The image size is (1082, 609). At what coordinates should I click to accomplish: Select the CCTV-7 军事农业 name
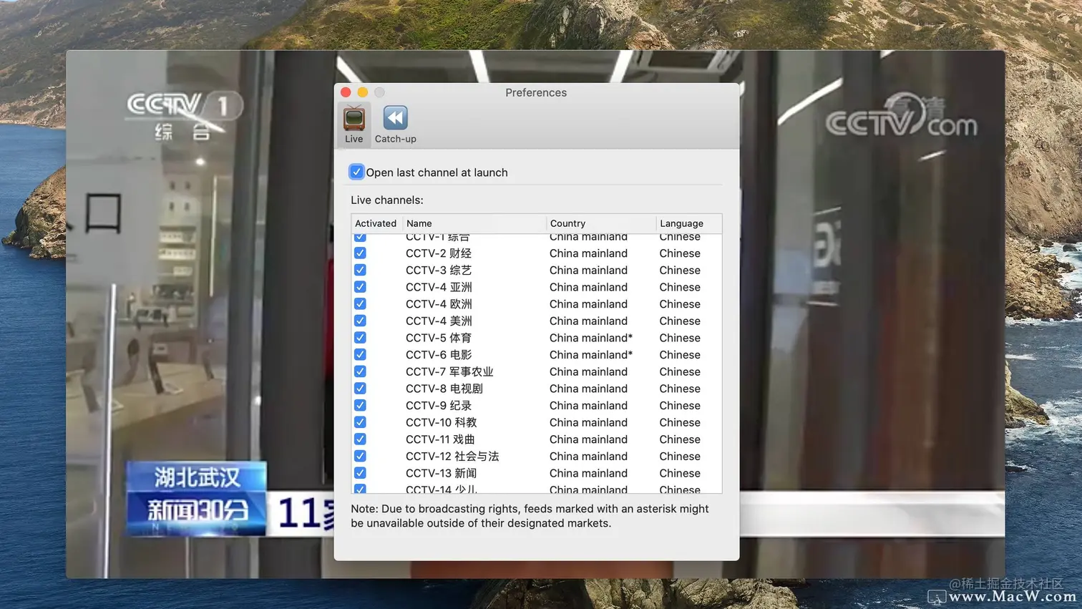[449, 372]
